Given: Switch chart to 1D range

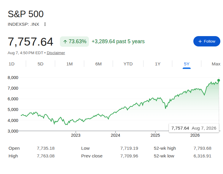Looking at the screenshot, I should pos(12,64).
